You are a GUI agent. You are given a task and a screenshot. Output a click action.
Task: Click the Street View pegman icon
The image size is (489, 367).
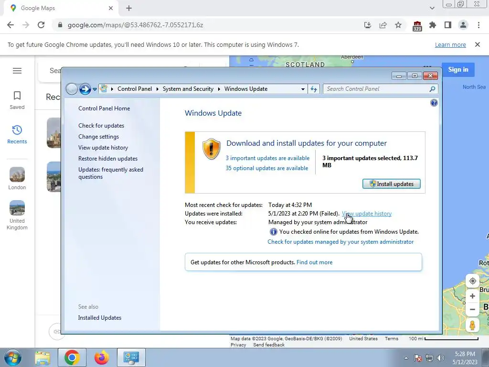click(472, 325)
